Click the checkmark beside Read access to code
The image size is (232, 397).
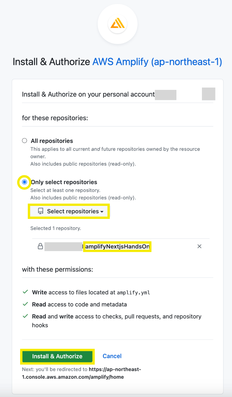coord(25,304)
